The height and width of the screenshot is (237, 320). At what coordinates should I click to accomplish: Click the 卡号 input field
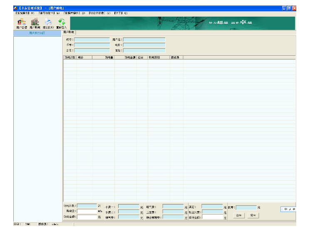click(x=92, y=45)
